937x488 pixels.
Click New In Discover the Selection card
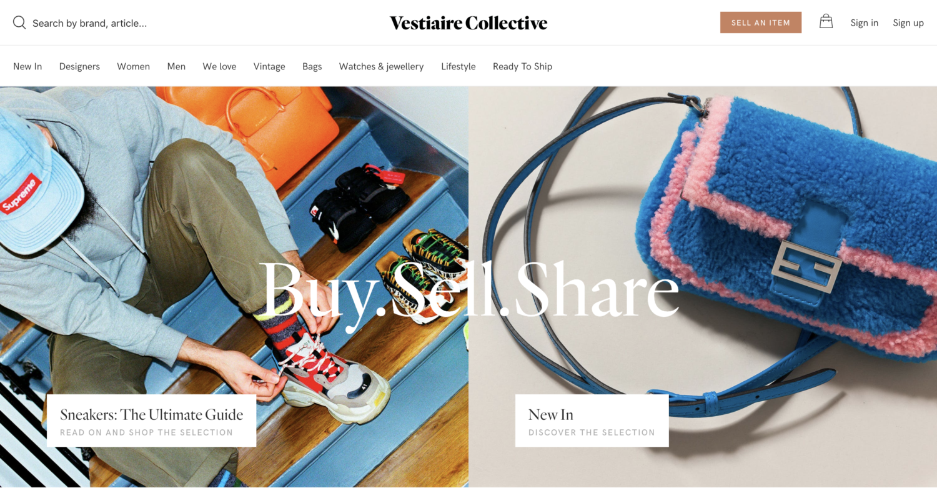592,421
